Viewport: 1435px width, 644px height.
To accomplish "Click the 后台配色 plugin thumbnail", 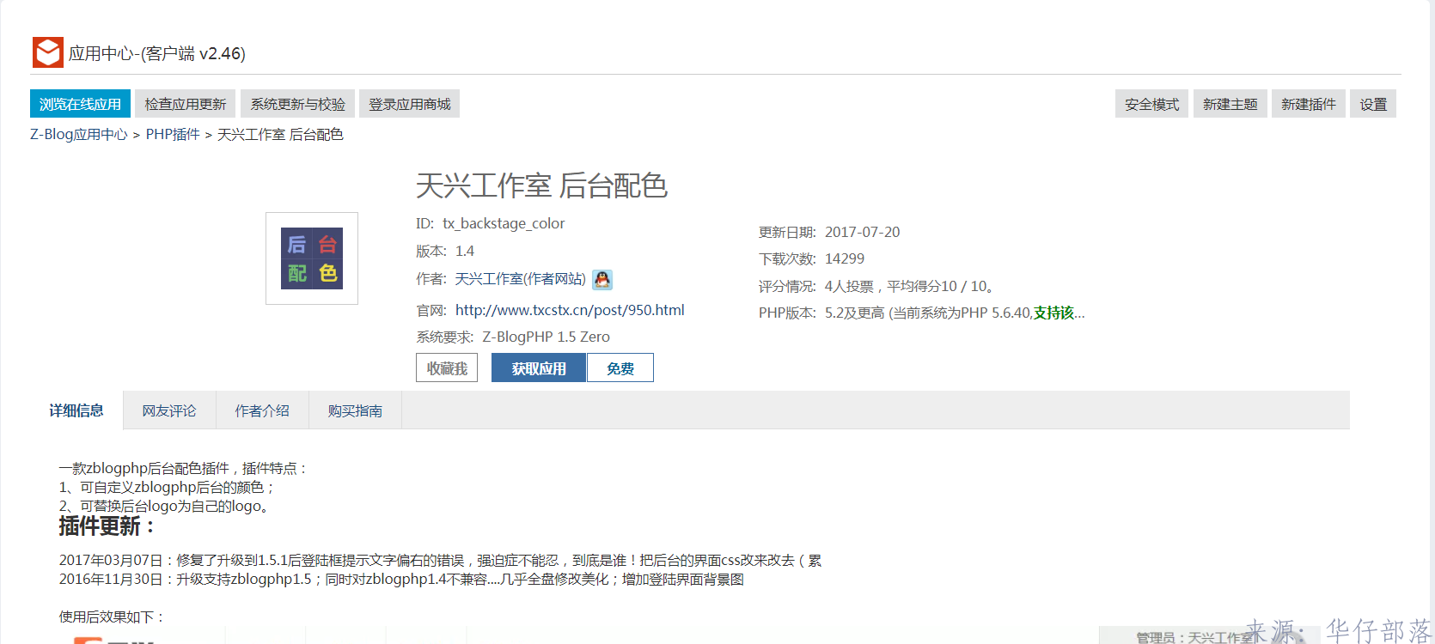I will 312,258.
